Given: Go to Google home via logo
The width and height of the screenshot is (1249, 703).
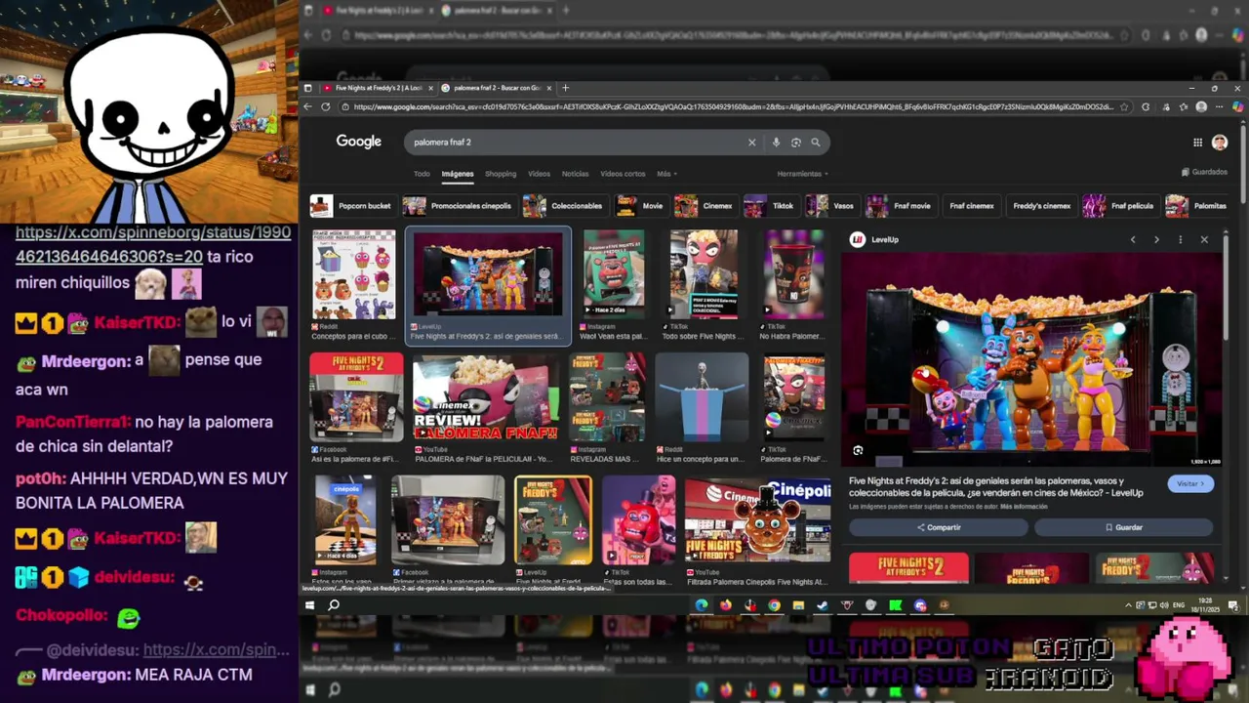Looking at the screenshot, I should [359, 142].
